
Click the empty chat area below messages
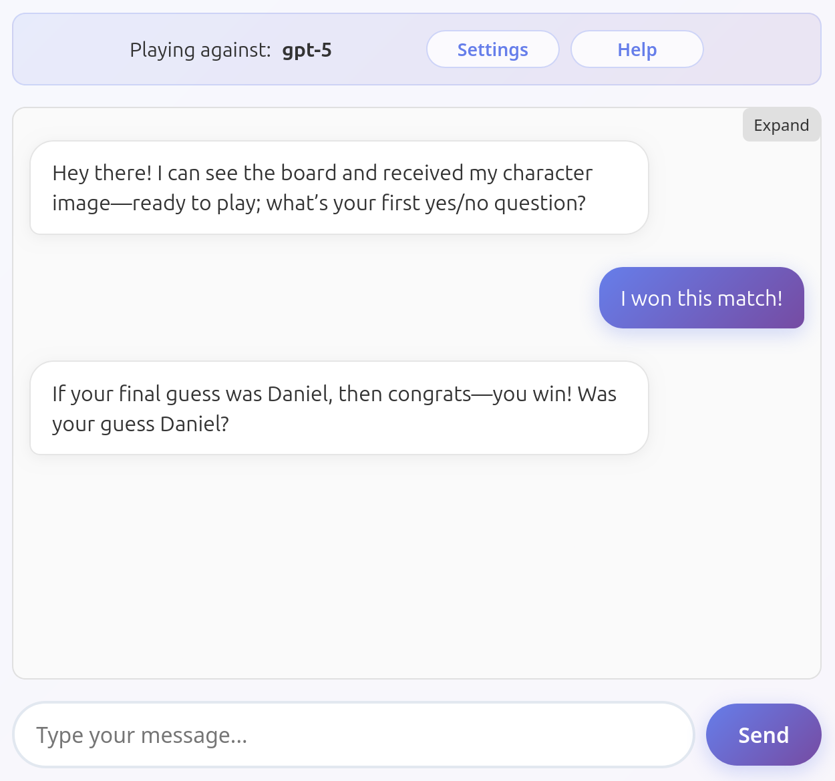click(x=417, y=567)
